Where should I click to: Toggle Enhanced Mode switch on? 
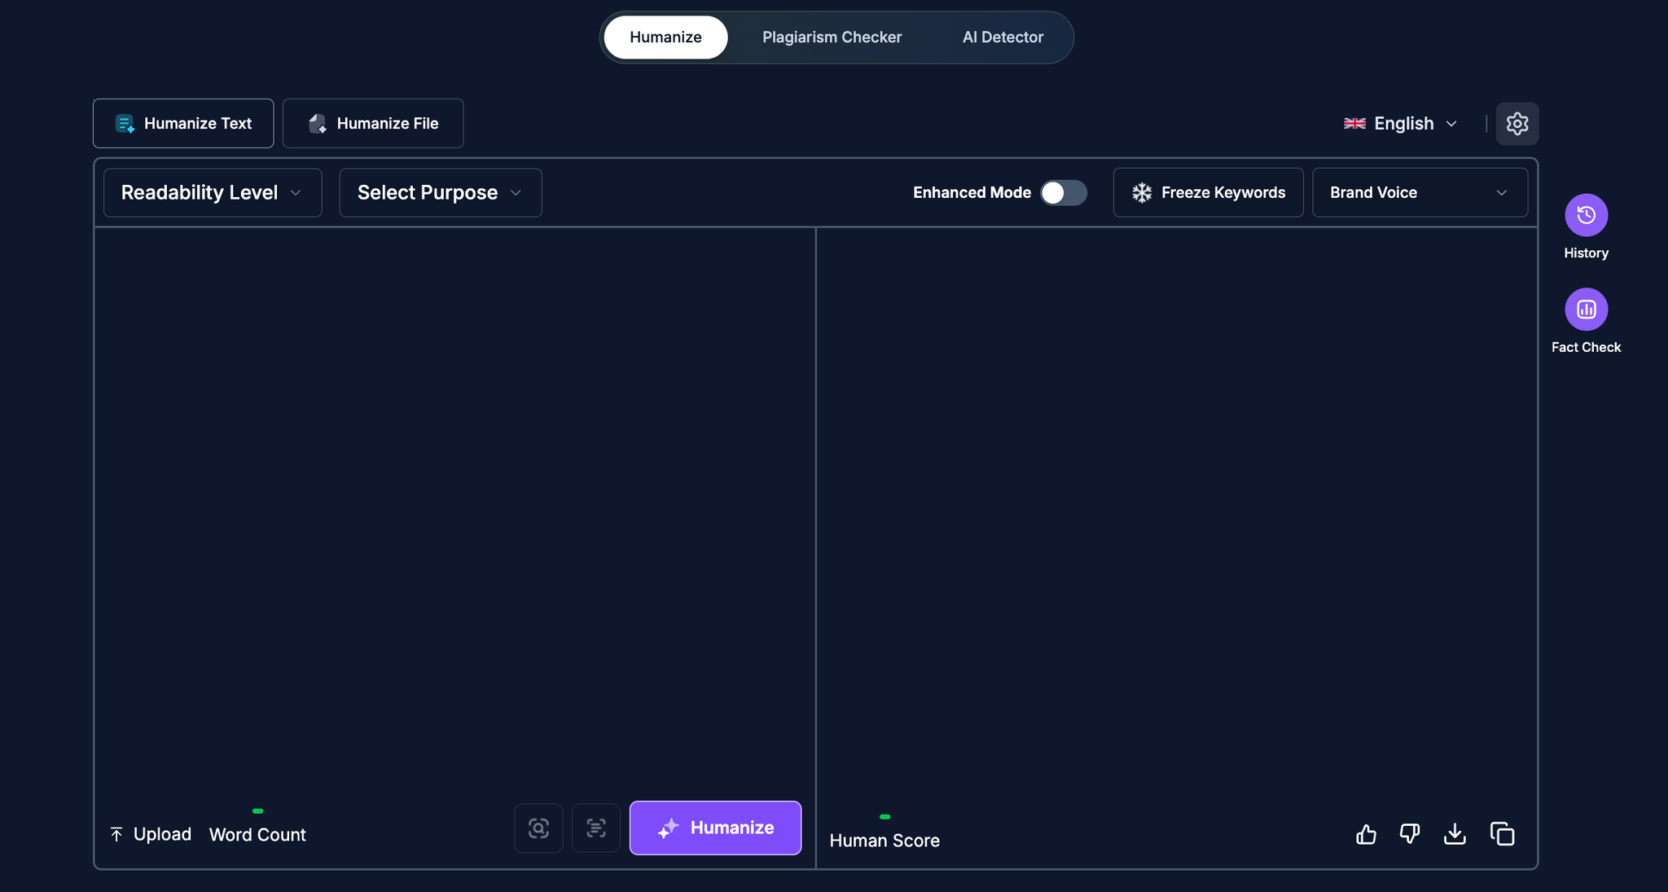[1063, 193]
